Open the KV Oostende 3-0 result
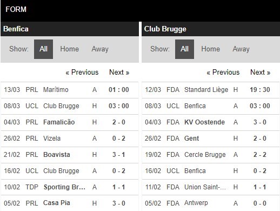 [211, 122]
